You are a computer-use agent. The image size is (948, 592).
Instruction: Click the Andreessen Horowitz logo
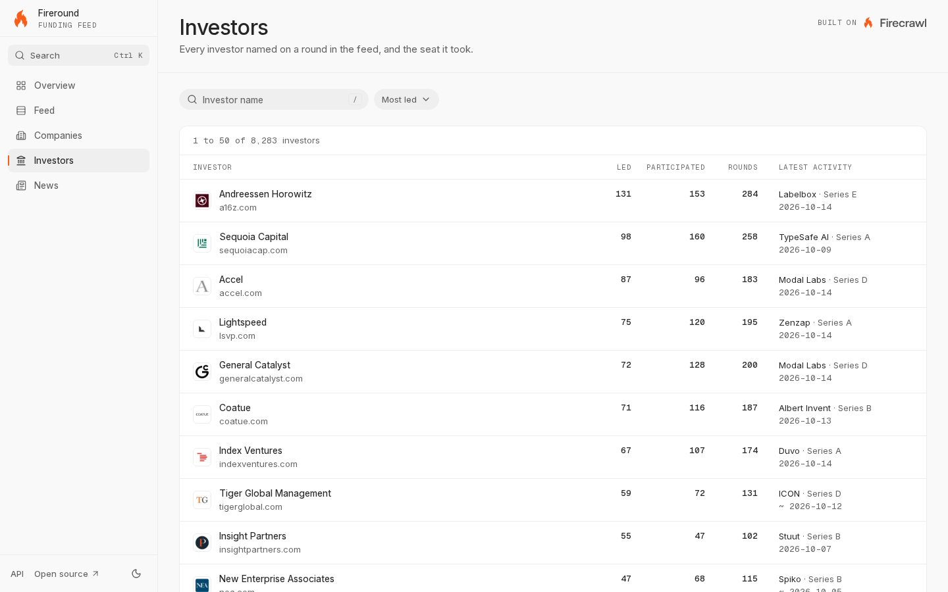pyautogui.click(x=202, y=201)
